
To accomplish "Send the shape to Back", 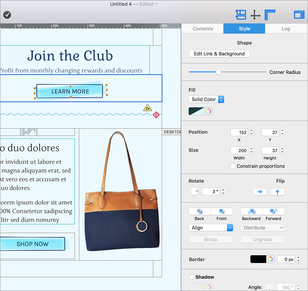I will tap(200, 211).
